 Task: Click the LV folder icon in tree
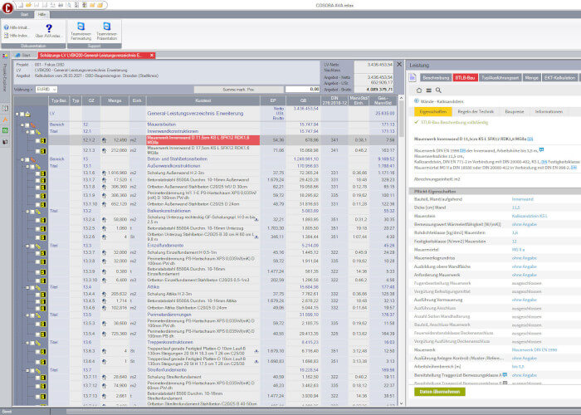click(x=27, y=115)
